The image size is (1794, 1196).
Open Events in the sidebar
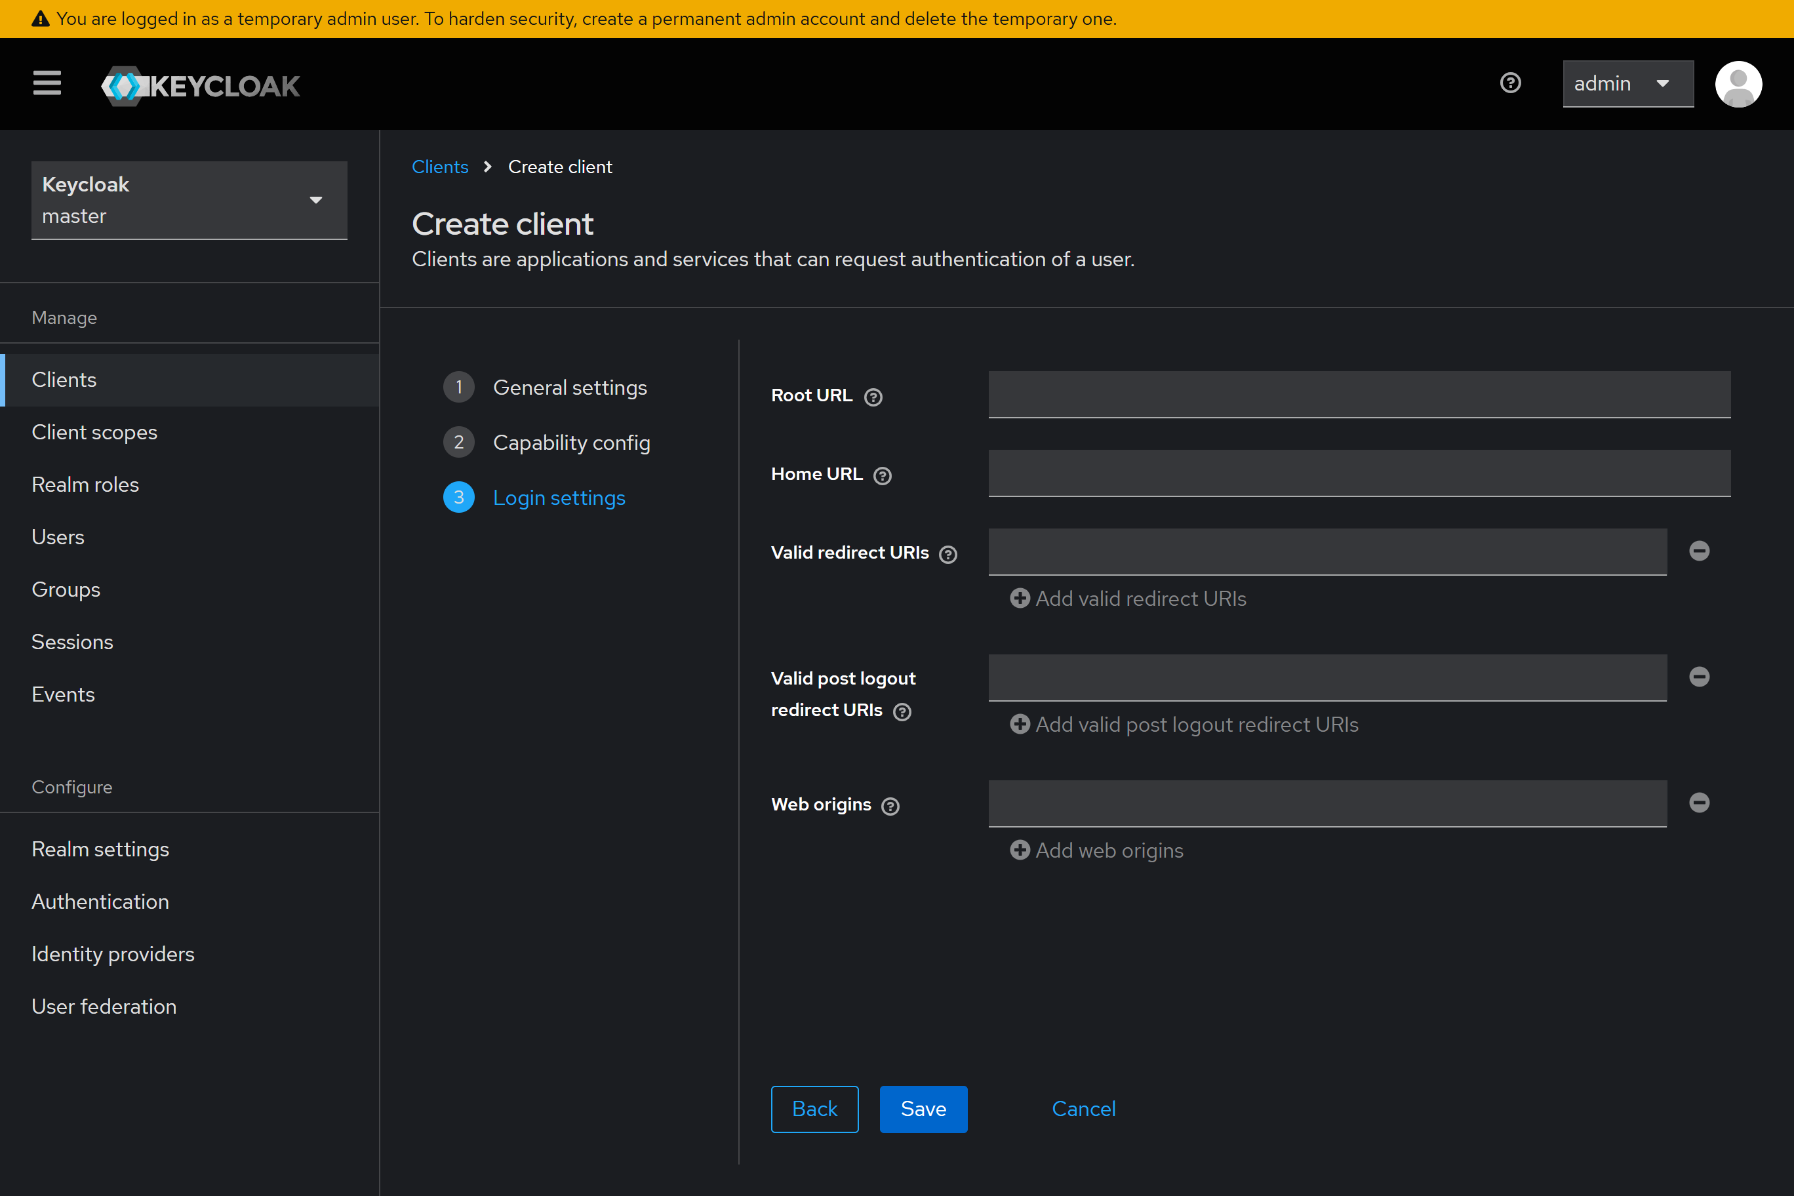(190, 694)
